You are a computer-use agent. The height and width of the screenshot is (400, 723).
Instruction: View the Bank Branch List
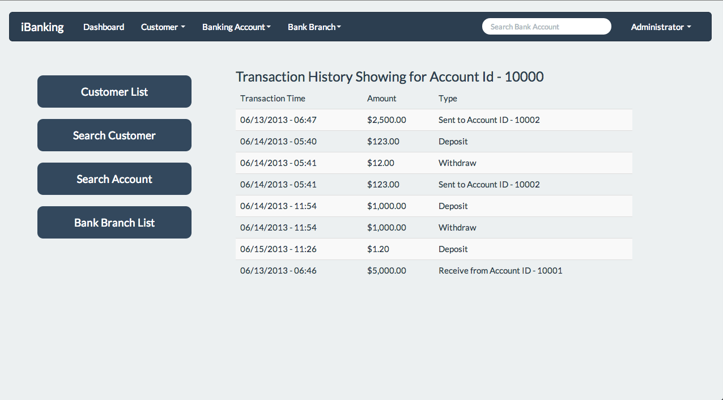click(x=114, y=222)
